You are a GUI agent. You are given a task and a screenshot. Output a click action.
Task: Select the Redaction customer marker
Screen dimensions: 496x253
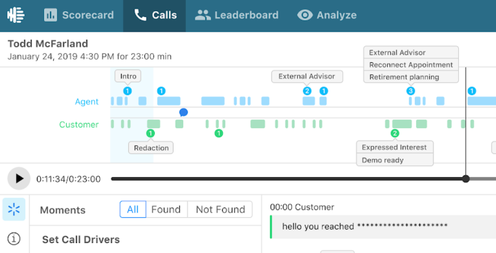pyautogui.click(x=151, y=133)
